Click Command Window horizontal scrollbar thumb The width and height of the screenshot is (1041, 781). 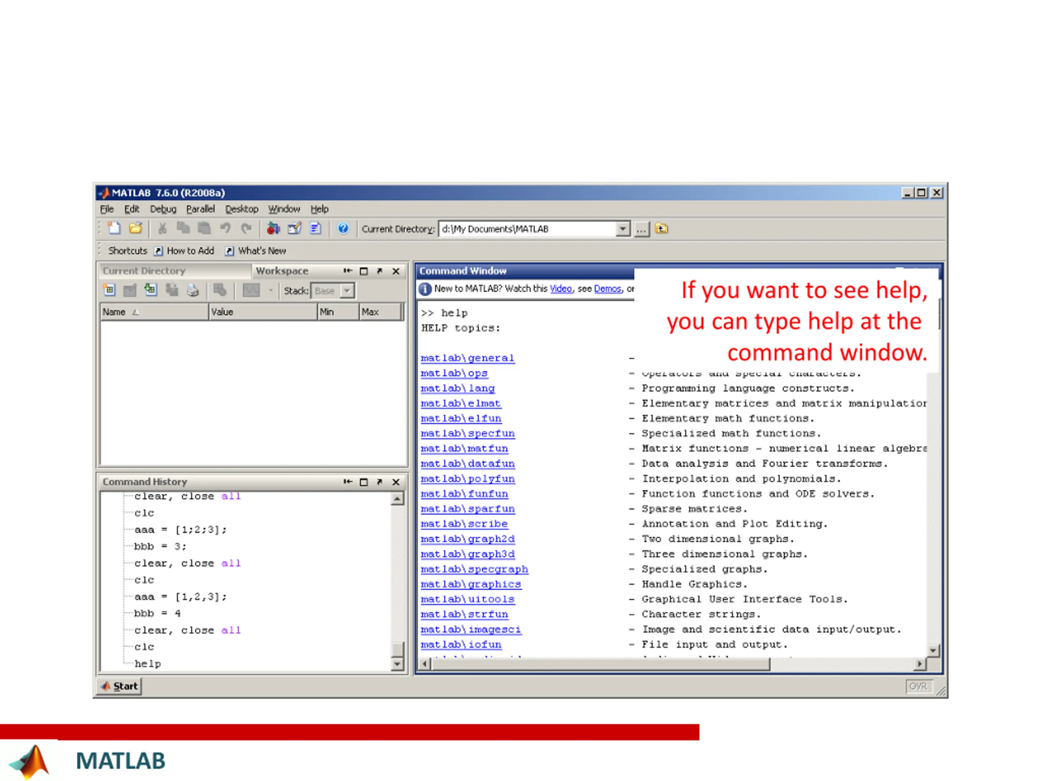(x=601, y=664)
